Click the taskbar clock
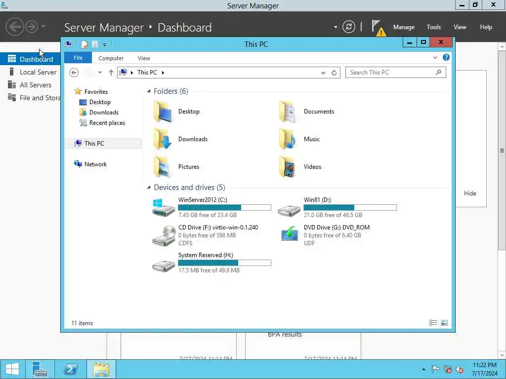 coord(484,369)
